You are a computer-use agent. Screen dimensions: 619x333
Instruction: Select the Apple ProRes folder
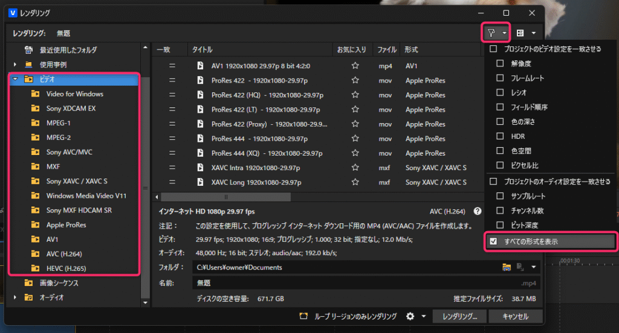[x=66, y=224]
